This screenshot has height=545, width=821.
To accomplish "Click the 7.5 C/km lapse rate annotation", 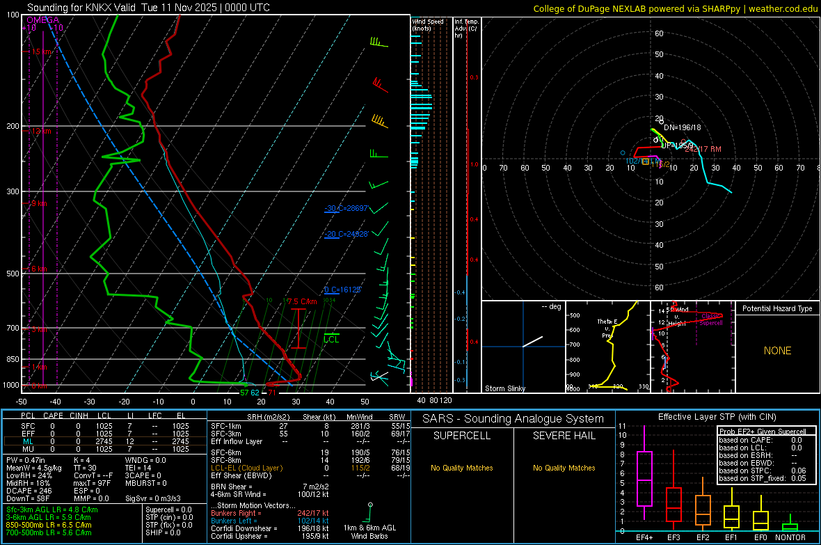I will 302,302.
